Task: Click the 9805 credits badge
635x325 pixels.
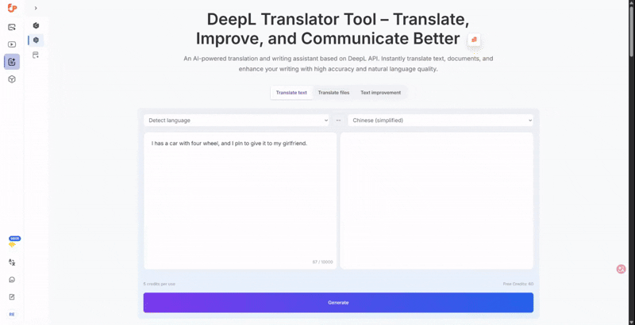Action: click(x=15, y=239)
